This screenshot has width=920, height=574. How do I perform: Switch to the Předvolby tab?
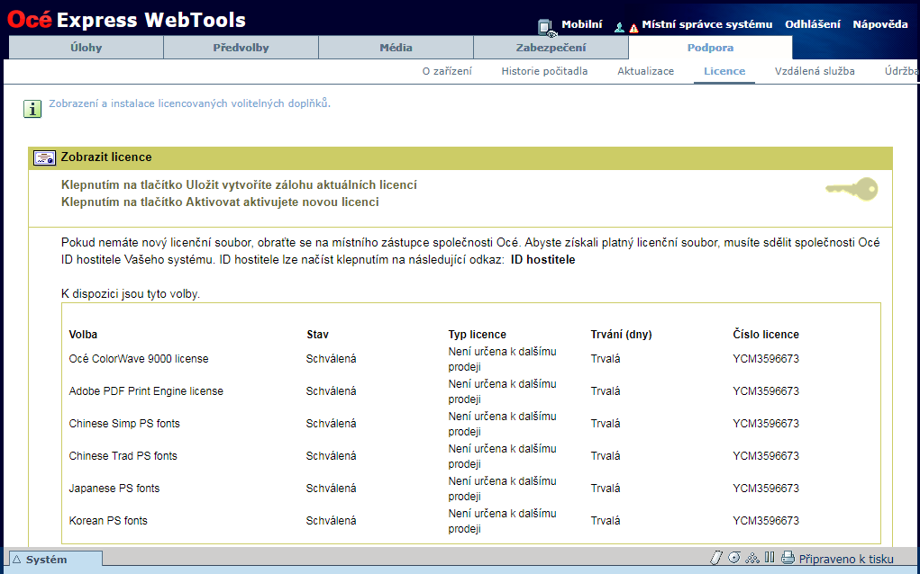coord(241,48)
